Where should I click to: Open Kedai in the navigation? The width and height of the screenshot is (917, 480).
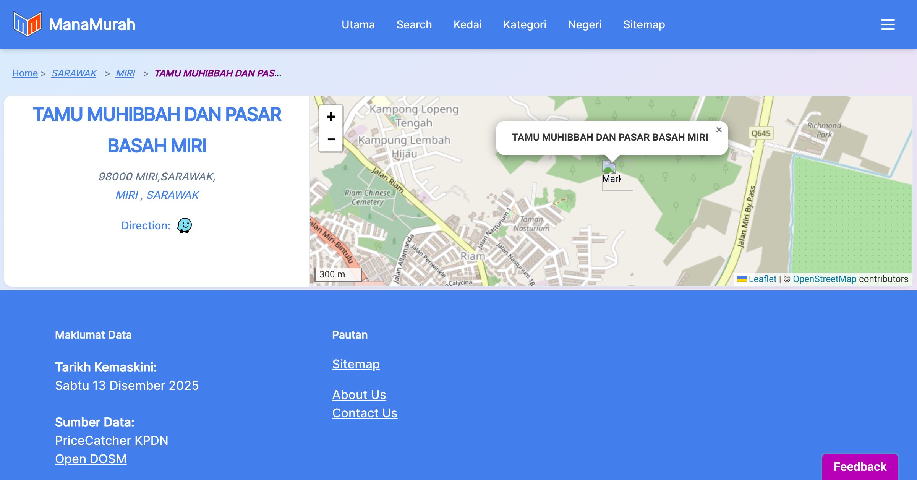point(467,24)
